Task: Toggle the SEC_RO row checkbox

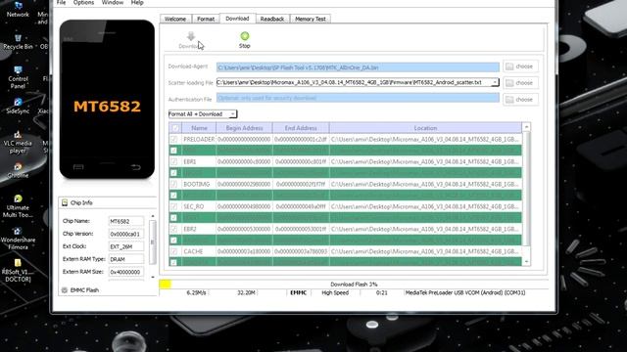Action: pos(173,206)
